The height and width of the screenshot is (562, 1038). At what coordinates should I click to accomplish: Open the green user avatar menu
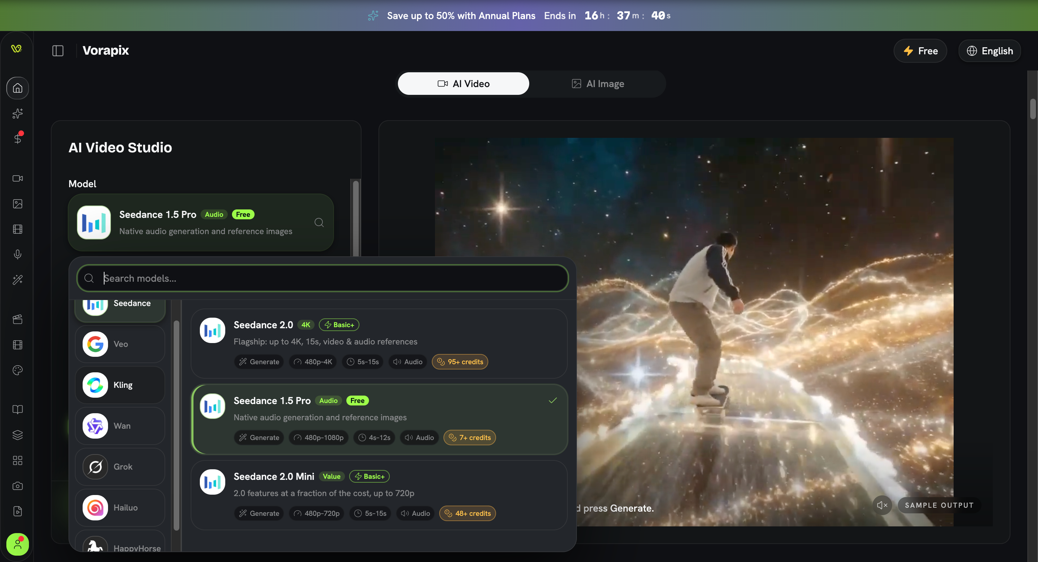pos(17,544)
